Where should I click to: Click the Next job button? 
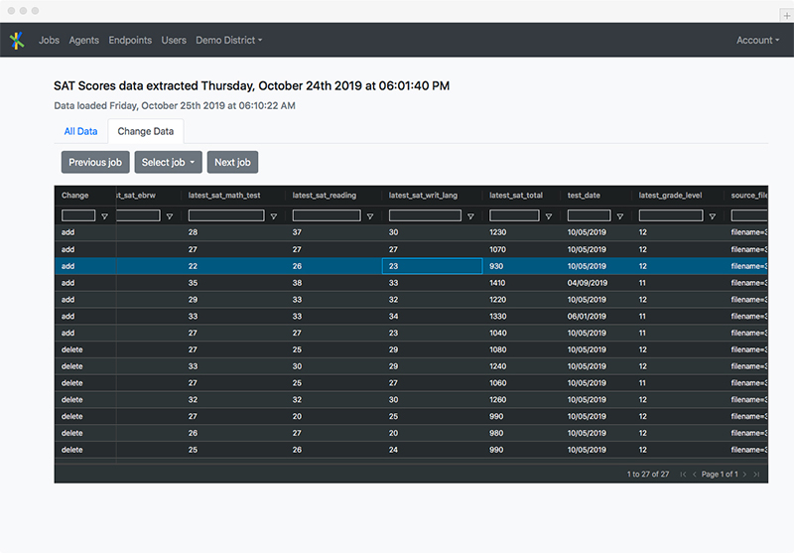click(x=232, y=163)
